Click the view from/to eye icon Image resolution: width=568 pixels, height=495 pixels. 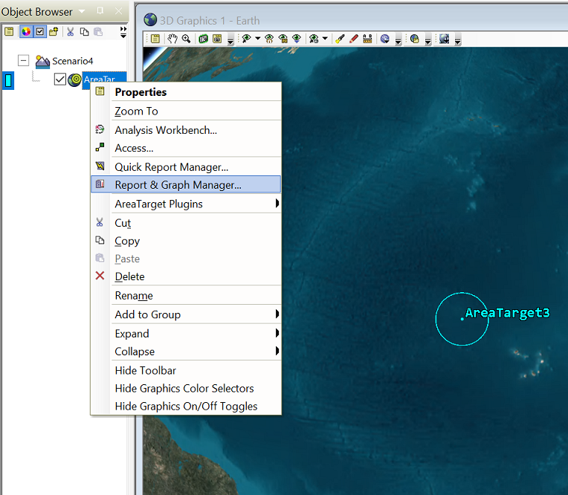(246, 39)
